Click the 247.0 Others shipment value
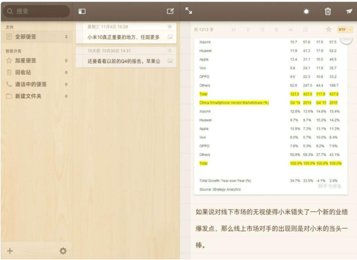The width and height of the screenshot is (357, 260). (x=307, y=85)
